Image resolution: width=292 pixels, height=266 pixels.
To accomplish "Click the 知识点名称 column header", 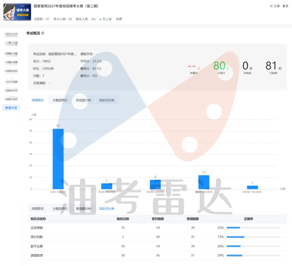I will pos(38,219).
